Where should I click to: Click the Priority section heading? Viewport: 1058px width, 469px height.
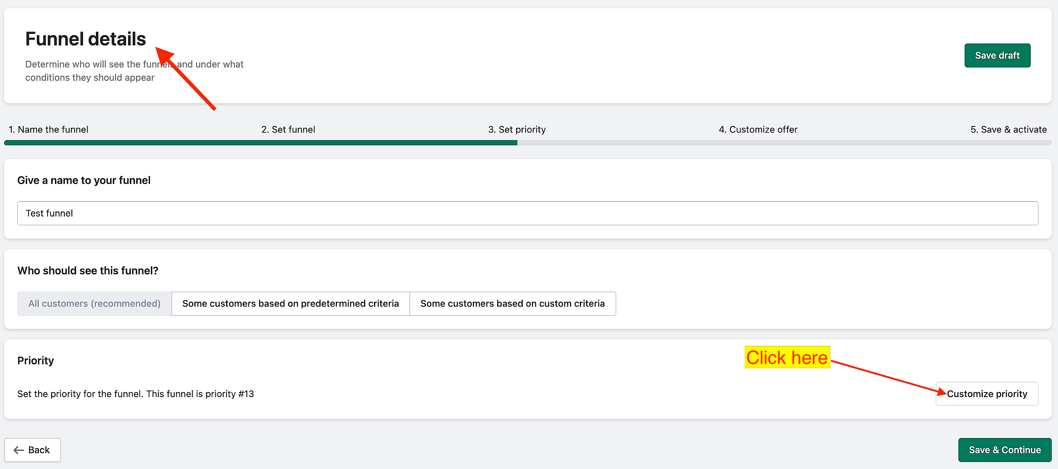36,361
